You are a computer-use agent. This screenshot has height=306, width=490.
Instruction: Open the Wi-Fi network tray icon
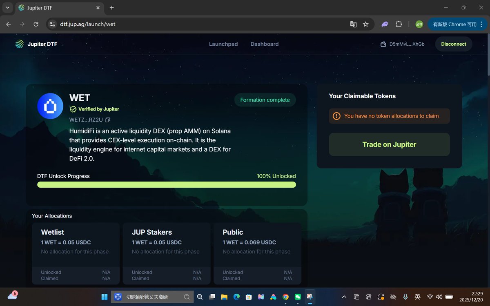click(x=430, y=297)
